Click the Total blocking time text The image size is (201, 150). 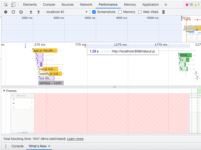[34, 139]
